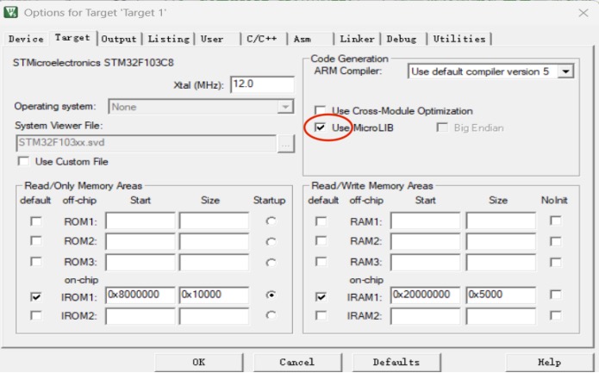Click the IROM1 Size field showing 0x10000
This screenshot has width=599, height=373.
point(214,295)
